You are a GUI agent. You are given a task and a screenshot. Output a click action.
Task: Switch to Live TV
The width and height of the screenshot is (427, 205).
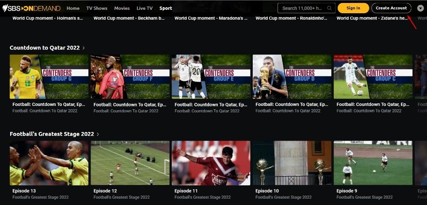[145, 8]
